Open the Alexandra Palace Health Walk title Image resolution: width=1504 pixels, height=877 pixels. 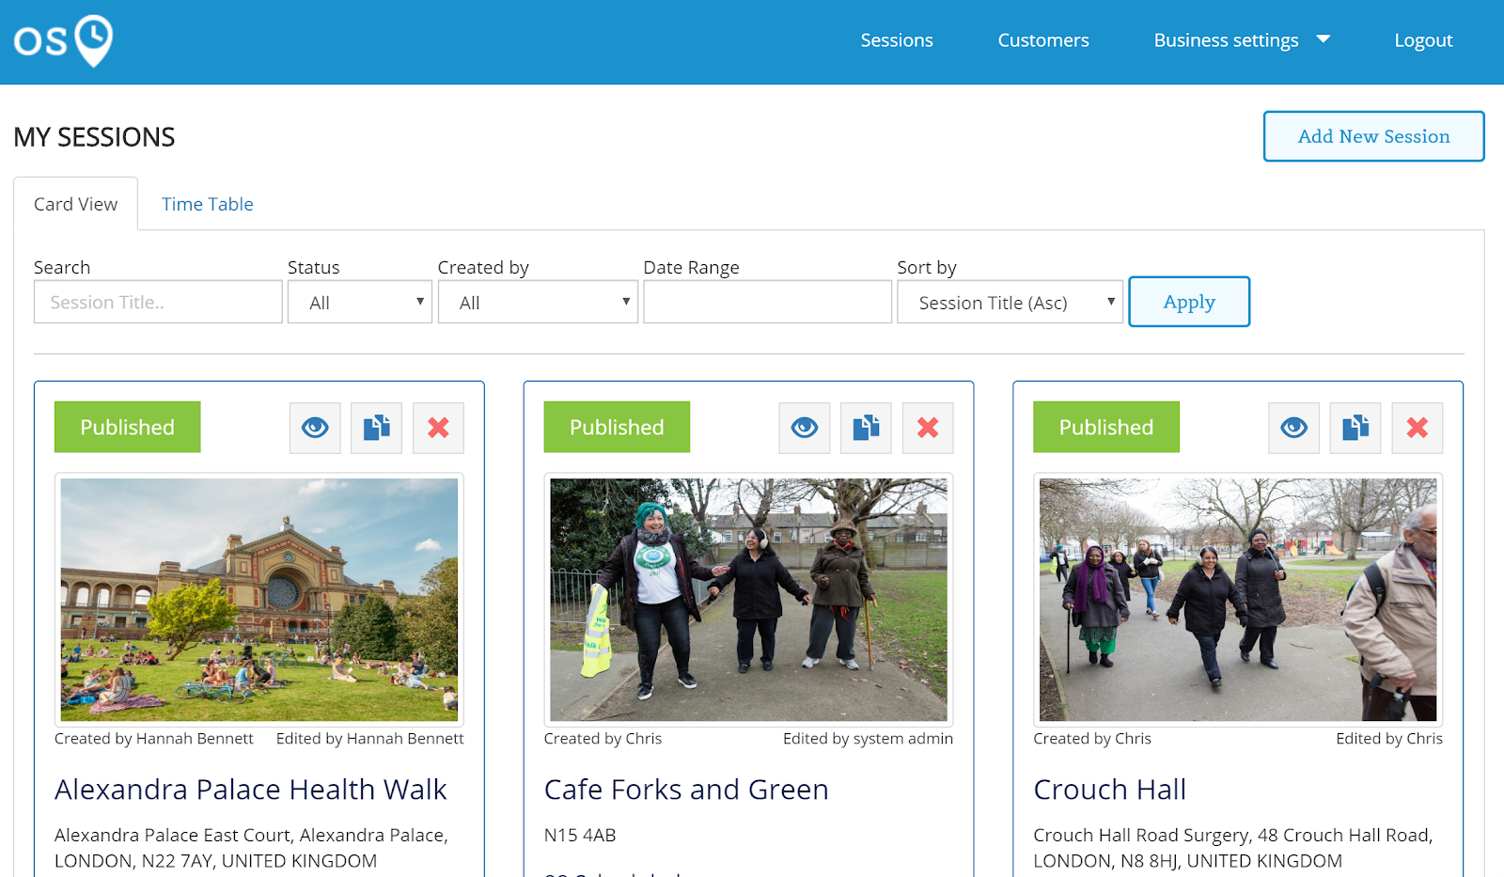tap(251, 790)
